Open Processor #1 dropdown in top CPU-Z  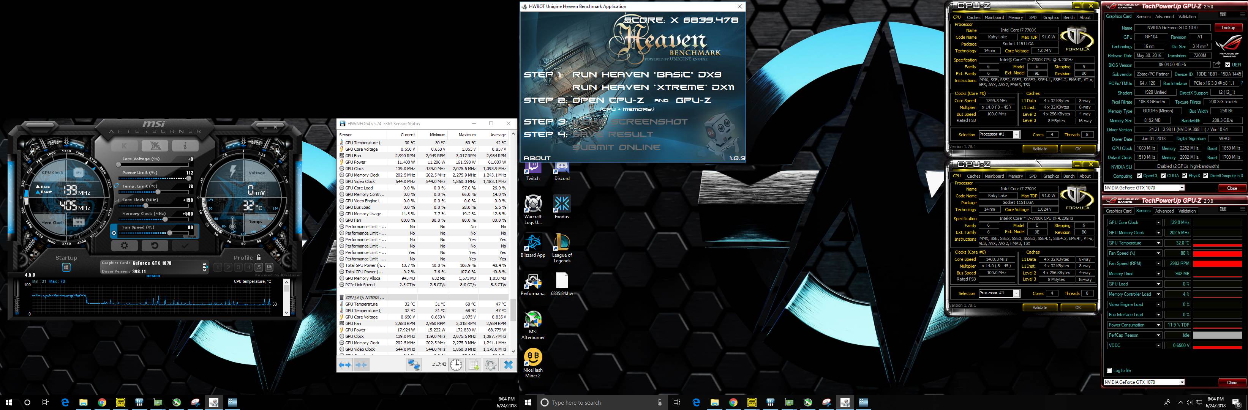pos(1016,134)
